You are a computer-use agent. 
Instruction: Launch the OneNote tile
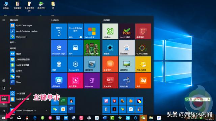point(92,81)
